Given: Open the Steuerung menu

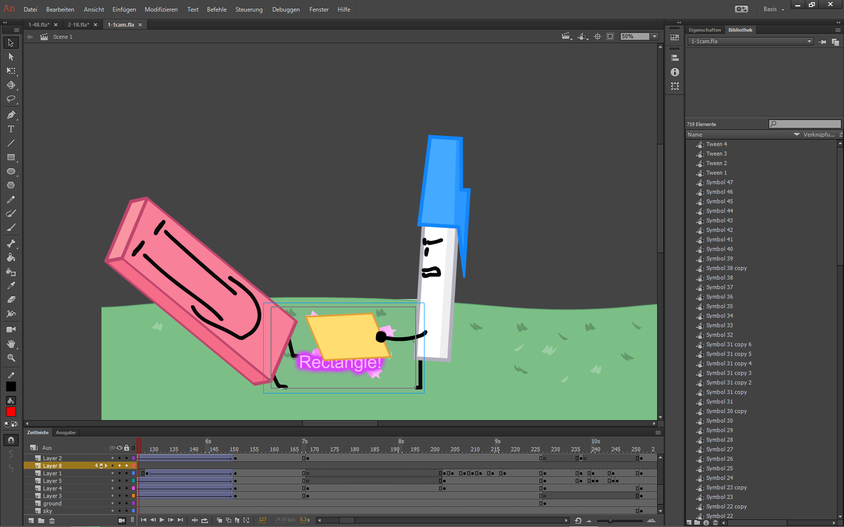Looking at the screenshot, I should tap(249, 10).
